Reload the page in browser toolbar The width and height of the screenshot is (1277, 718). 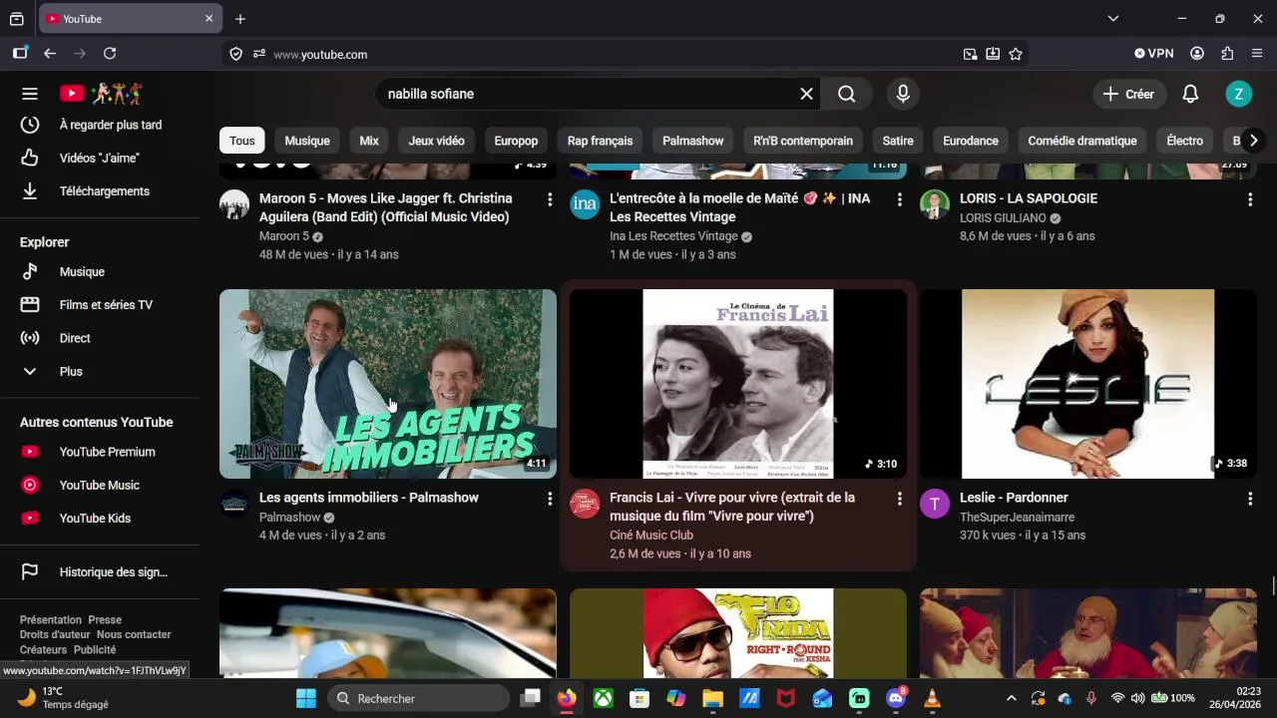(x=110, y=53)
